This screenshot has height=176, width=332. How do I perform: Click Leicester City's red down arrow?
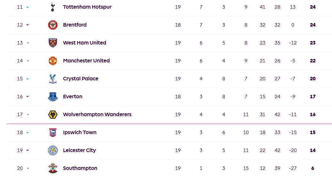click(28, 150)
